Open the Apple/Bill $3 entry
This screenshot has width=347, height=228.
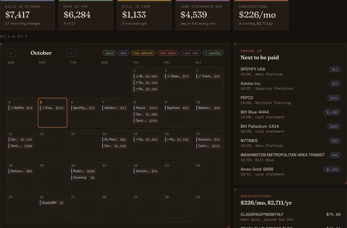point(52,203)
